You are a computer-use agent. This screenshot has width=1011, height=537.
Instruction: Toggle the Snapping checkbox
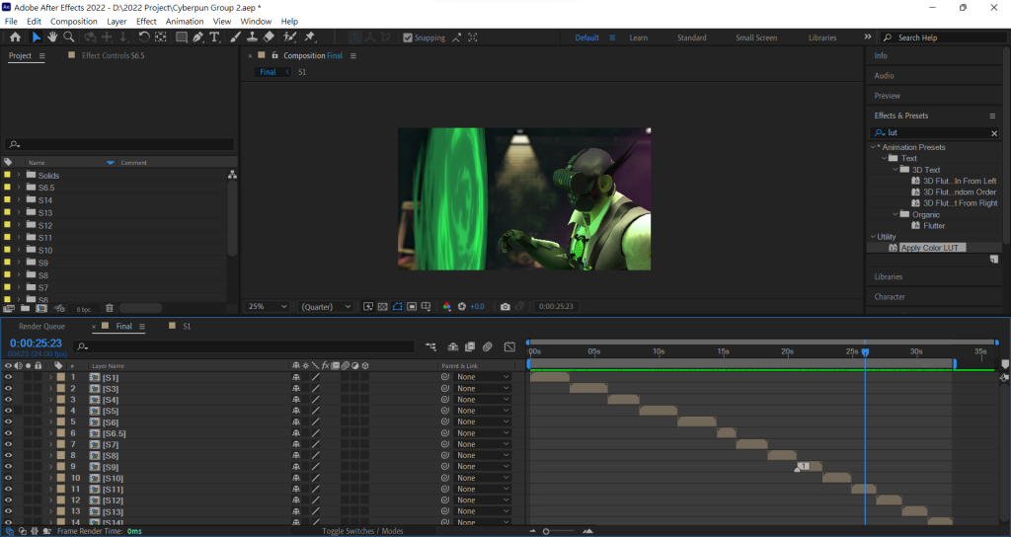408,38
